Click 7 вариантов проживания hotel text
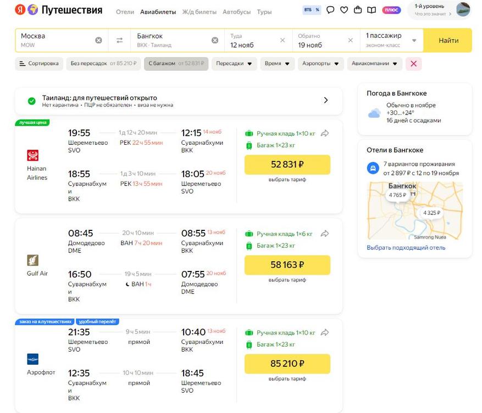The height and width of the screenshot is (413, 482). pyautogui.click(x=419, y=164)
